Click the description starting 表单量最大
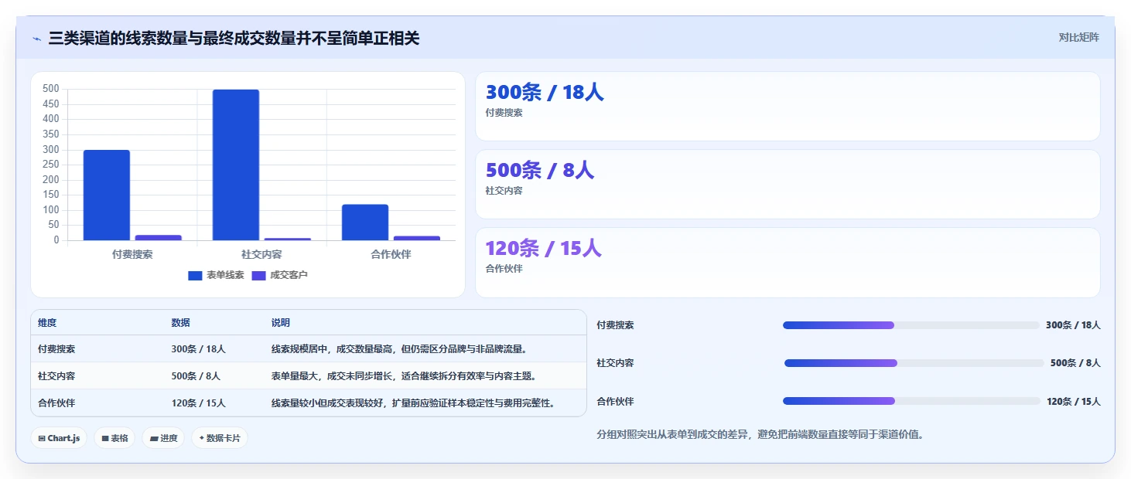 (404, 376)
